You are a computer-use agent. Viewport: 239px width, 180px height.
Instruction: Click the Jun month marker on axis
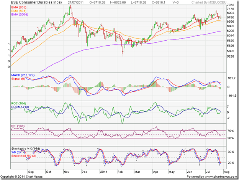(x=190, y=172)
